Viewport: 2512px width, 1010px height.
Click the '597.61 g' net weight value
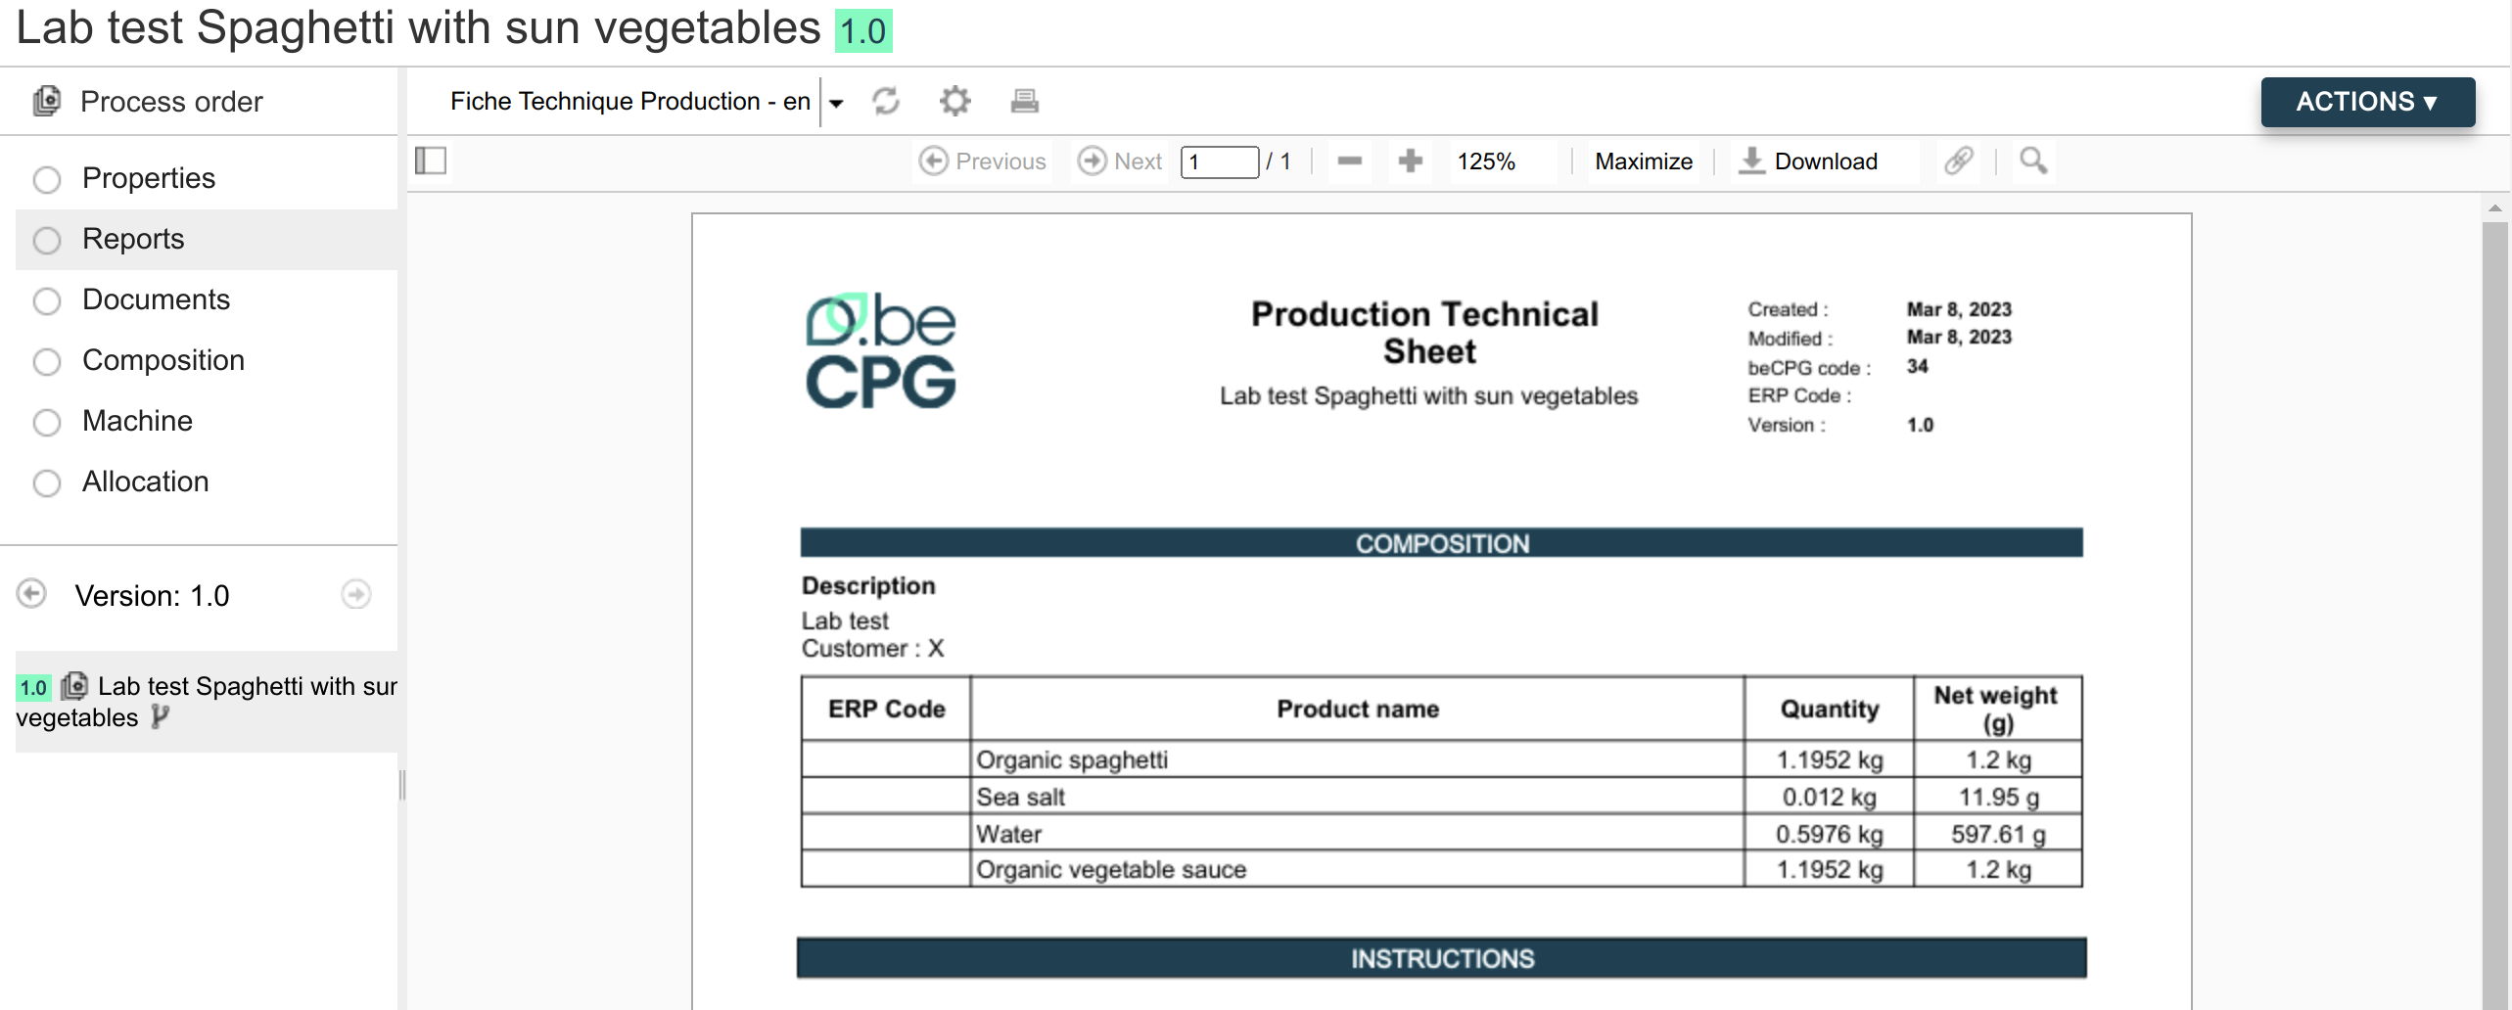pyautogui.click(x=1998, y=834)
